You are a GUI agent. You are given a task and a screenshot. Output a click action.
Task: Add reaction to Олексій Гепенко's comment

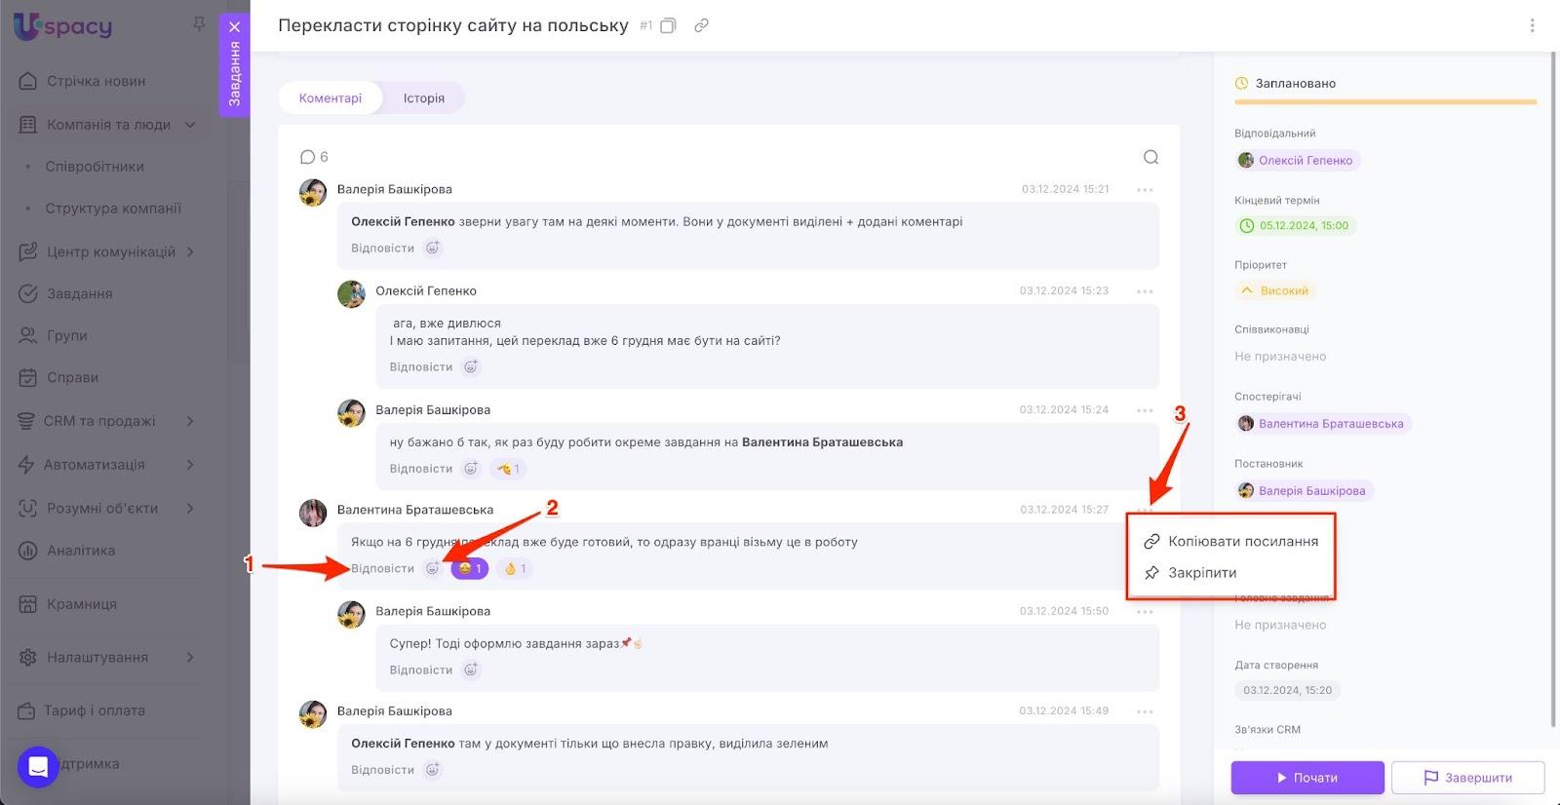click(471, 367)
